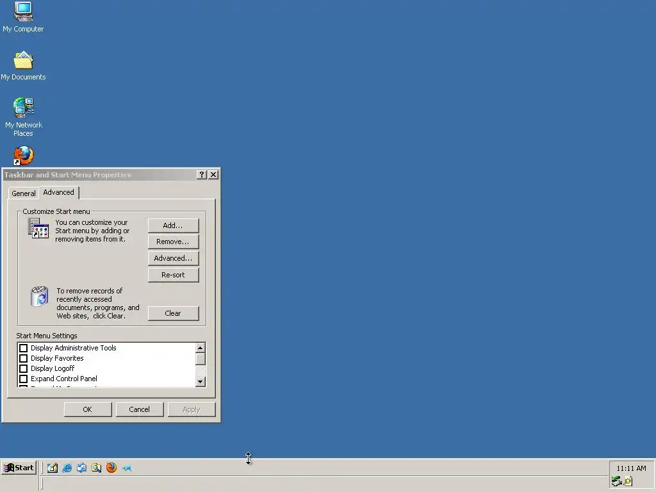The image size is (656, 492).
Task: Select the Advanced tab
Action: 58,192
